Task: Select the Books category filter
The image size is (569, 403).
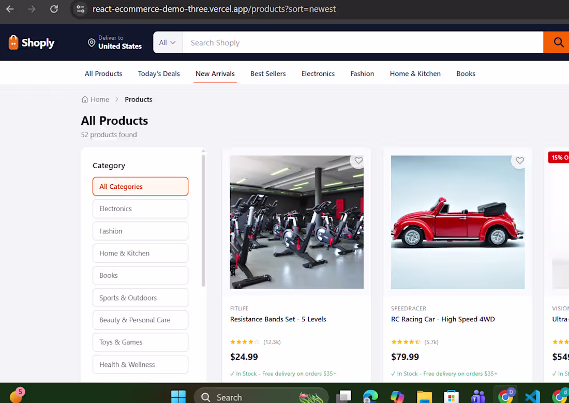Action: tap(140, 275)
